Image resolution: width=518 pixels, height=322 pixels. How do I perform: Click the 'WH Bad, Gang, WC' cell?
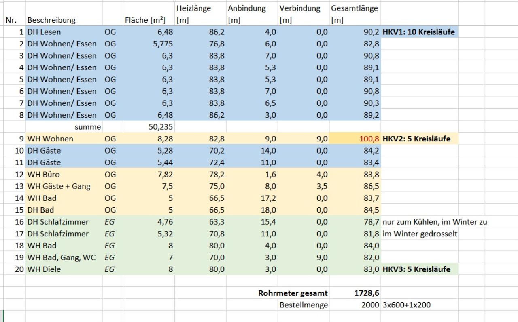click(x=64, y=257)
